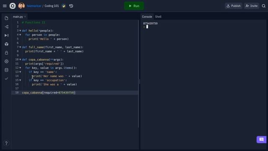Image resolution: width=268 pixels, height=151 pixels.
Task: Open the Settings gear panel
Action: 7,61
